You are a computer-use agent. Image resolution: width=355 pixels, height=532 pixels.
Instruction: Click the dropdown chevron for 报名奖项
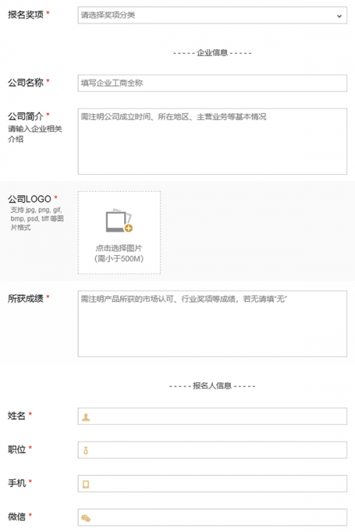(x=339, y=16)
